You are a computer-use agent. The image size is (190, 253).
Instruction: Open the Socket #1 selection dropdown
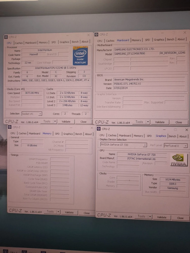[x=32, y=114]
